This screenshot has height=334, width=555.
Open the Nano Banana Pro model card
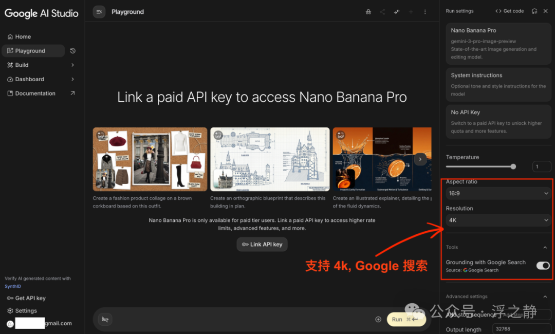click(498, 44)
